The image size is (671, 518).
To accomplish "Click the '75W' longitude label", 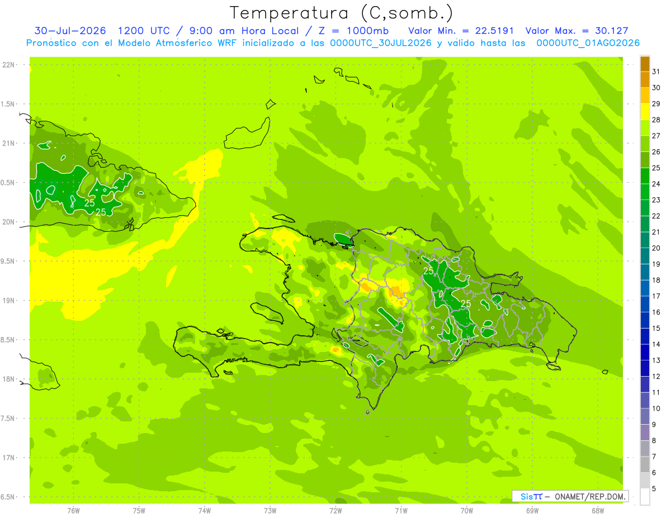I will tap(139, 511).
